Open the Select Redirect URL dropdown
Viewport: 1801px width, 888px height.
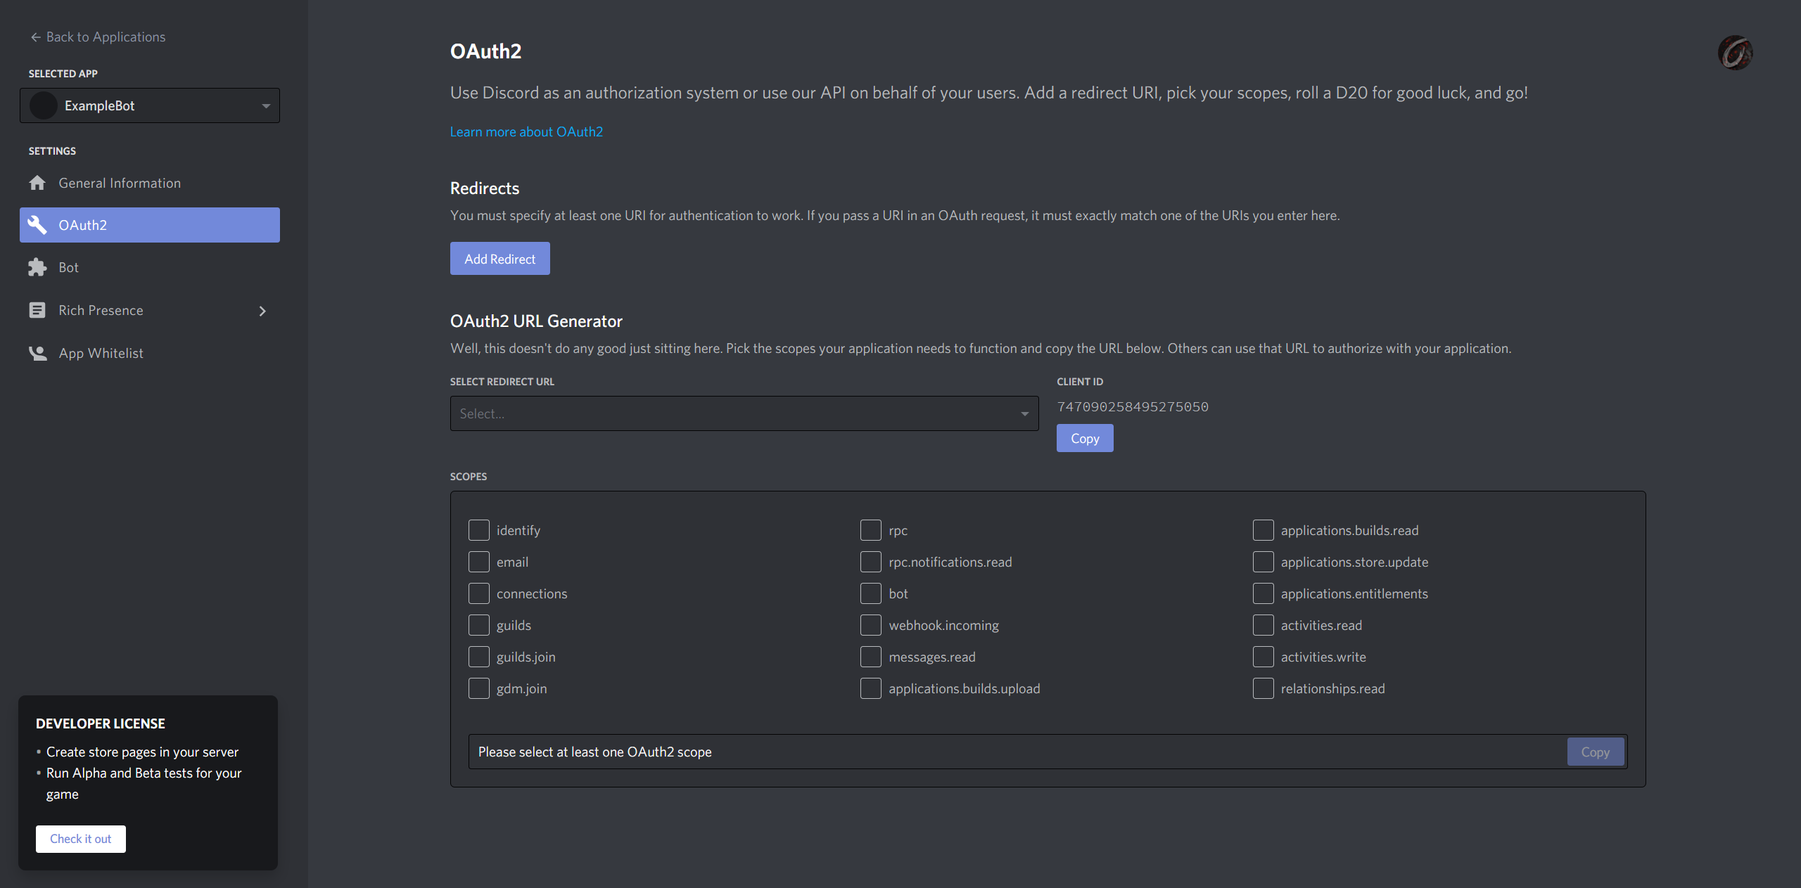point(744,413)
